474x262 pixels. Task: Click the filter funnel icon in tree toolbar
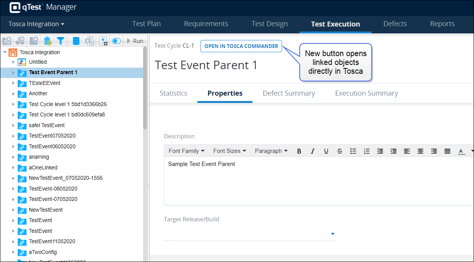[60, 41]
